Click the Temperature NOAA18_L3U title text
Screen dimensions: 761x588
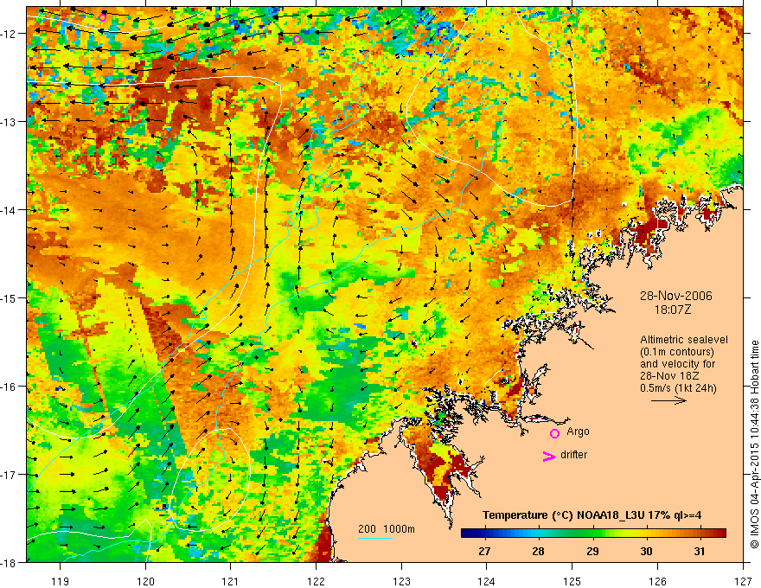pos(592,515)
